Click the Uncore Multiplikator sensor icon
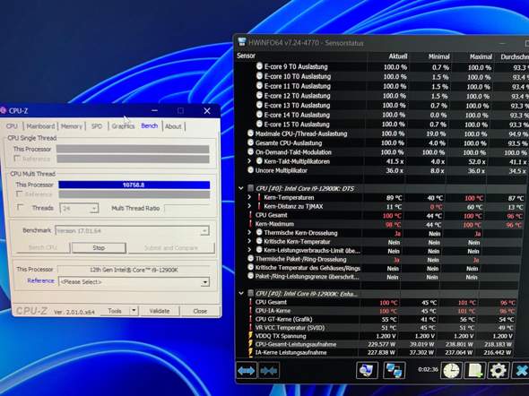 [x=250, y=170]
